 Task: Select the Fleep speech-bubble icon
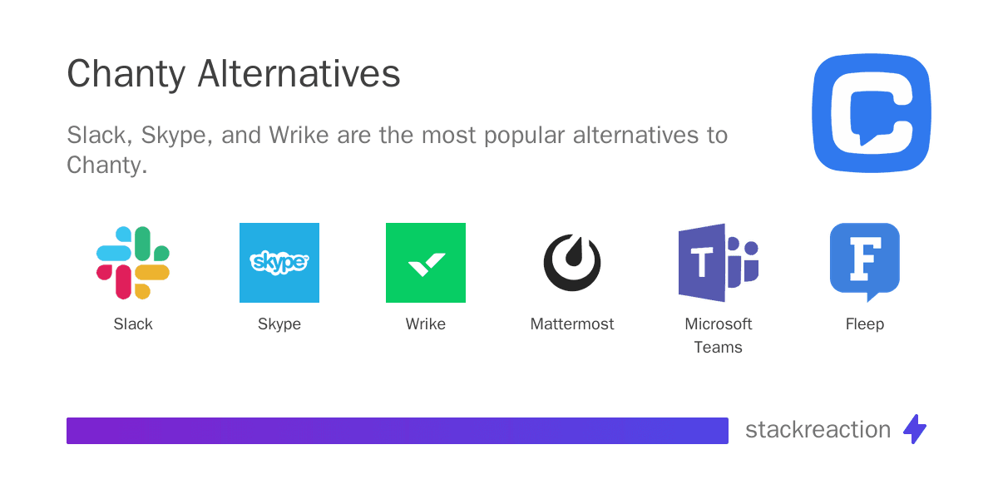(865, 262)
